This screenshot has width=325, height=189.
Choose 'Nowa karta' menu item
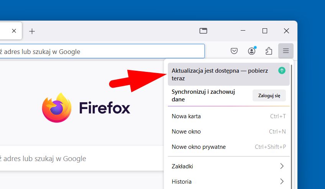pos(229,116)
